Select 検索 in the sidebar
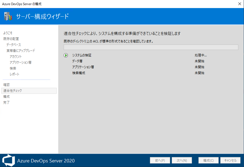244x167 pixels. click(x=13, y=68)
